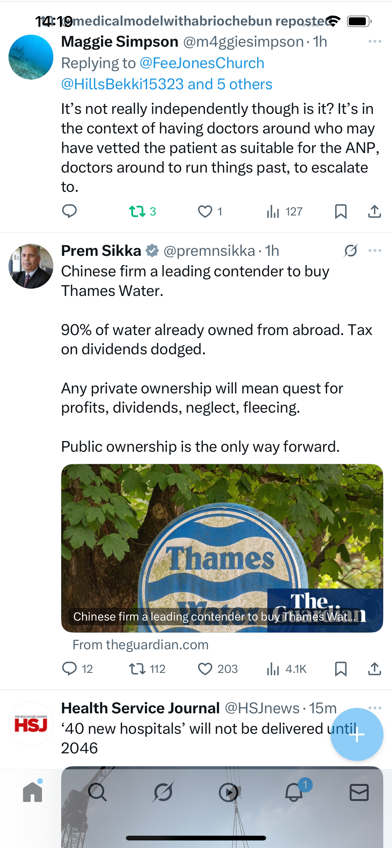
Task: Share Maggie Simpson's tweet
Action: click(x=375, y=211)
